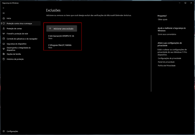
Task: Click Adicionar uma exclusão button
Action: (62, 28)
